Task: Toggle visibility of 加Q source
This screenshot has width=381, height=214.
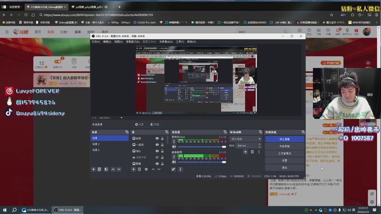Action: coord(157,151)
